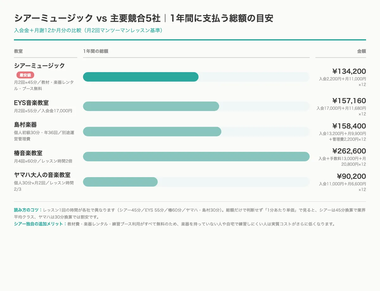Select the 椿音楽教室 school name
The height and width of the screenshot is (291, 380).
pyautogui.click(x=28, y=153)
